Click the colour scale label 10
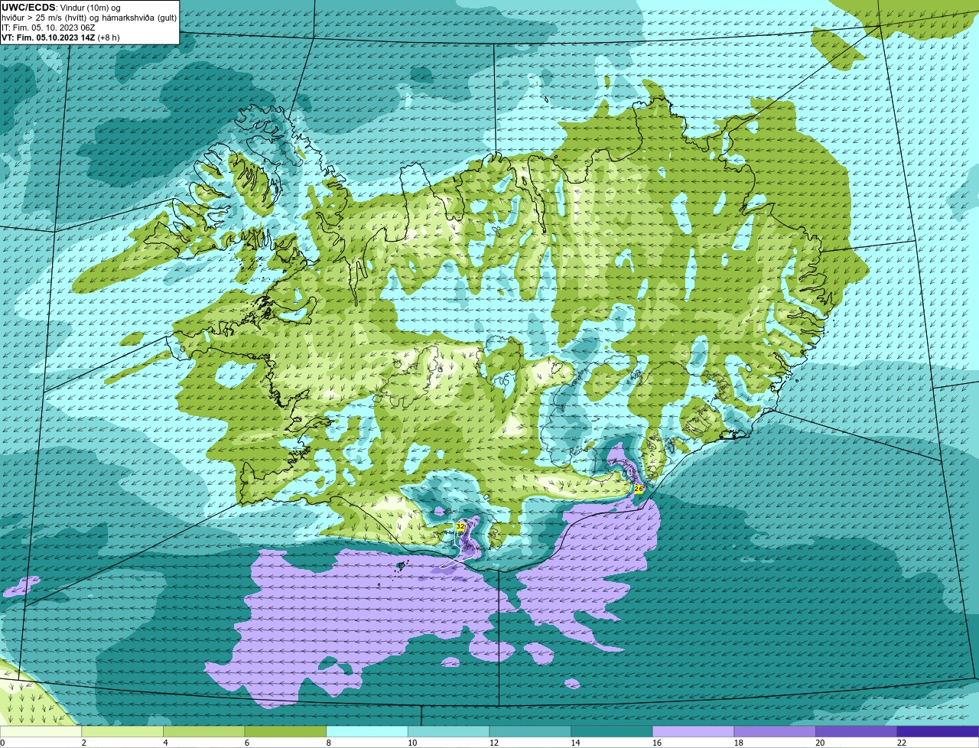This screenshot has width=979, height=748. pyautogui.click(x=412, y=743)
